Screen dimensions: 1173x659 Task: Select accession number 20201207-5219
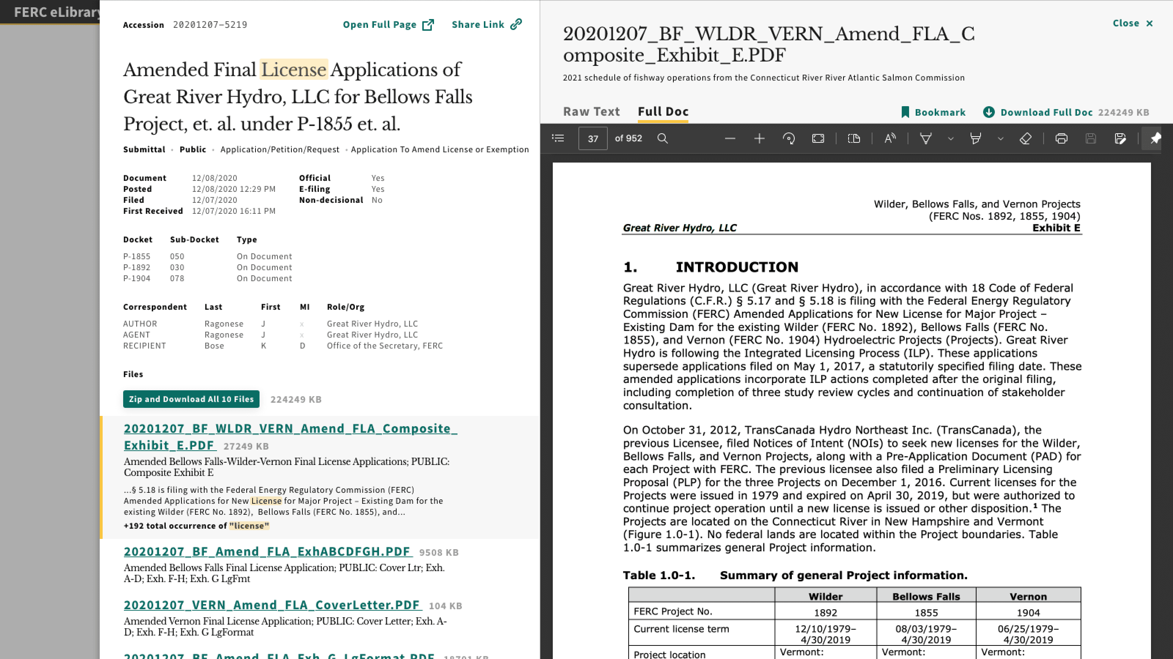[x=210, y=25]
